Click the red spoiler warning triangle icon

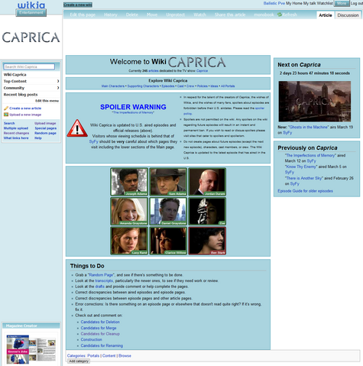click(x=77, y=128)
